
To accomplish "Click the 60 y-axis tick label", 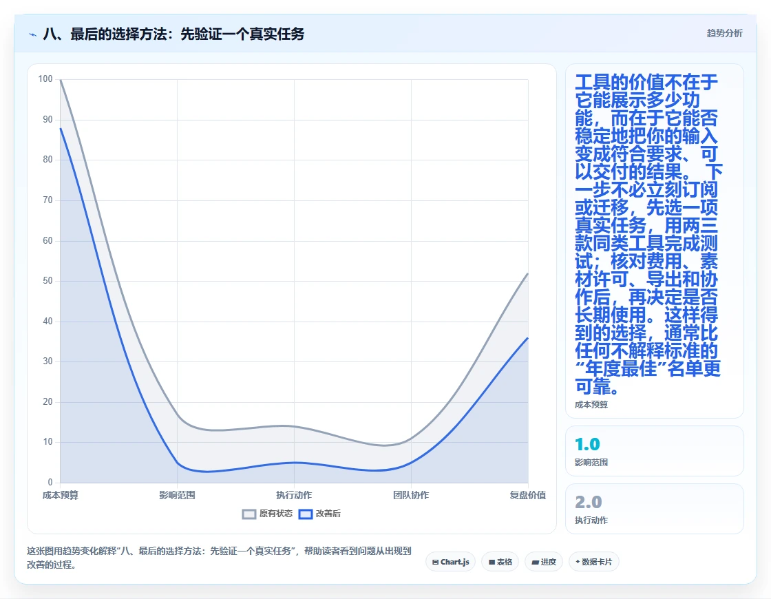I will click(x=47, y=240).
